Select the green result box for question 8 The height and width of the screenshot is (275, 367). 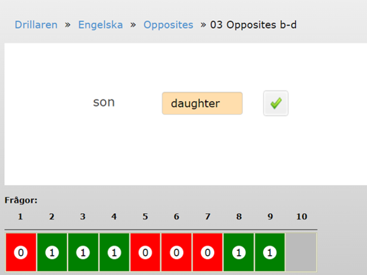click(239, 252)
